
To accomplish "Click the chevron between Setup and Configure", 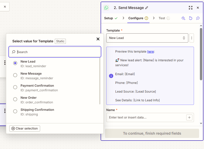I will 123,18.
